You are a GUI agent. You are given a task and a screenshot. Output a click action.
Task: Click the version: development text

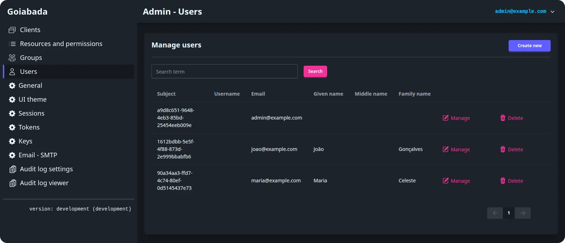(x=80, y=209)
